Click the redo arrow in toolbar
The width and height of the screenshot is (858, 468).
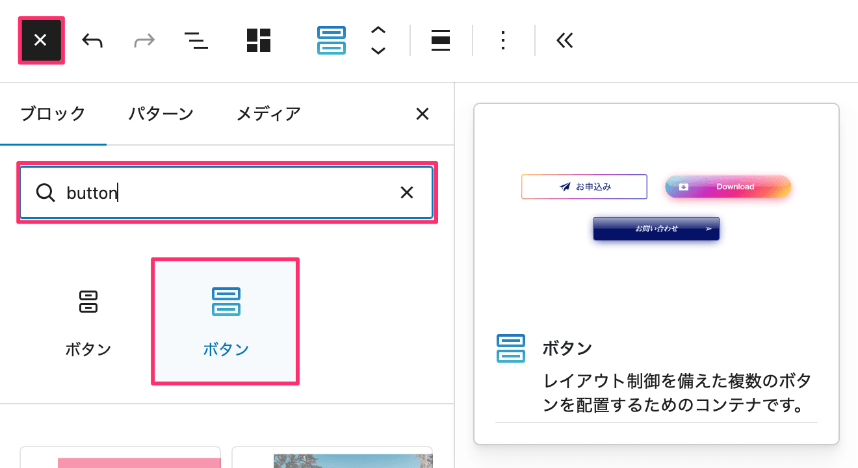[x=144, y=41]
